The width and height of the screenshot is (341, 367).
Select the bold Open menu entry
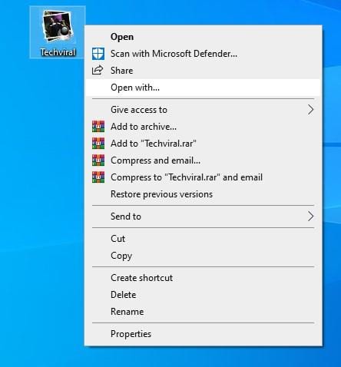tap(203, 37)
